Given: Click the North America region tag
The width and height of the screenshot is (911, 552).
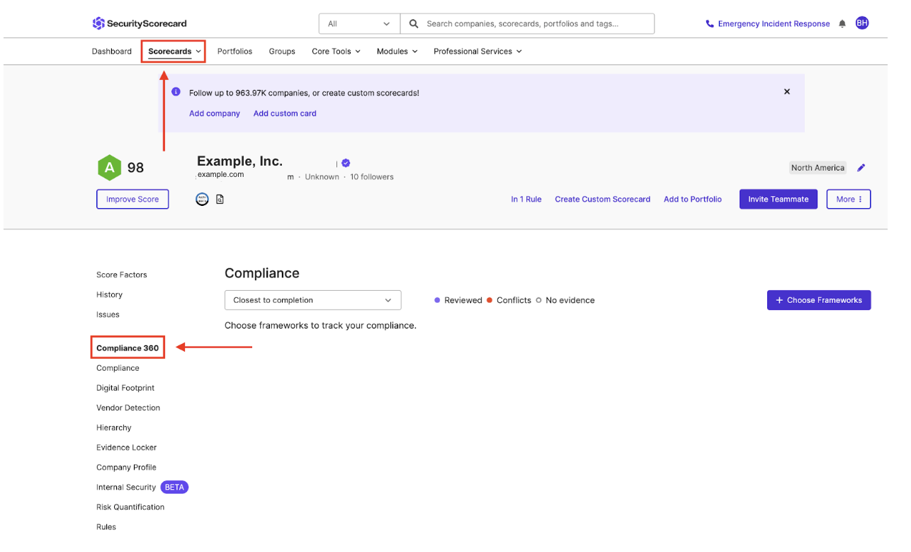Looking at the screenshot, I should click(818, 168).
